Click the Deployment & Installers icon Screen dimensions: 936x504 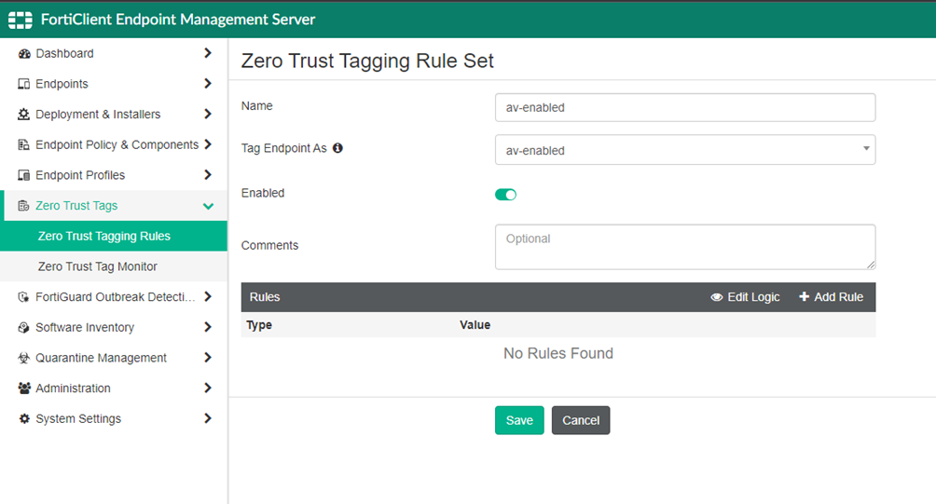coord(24,115)
